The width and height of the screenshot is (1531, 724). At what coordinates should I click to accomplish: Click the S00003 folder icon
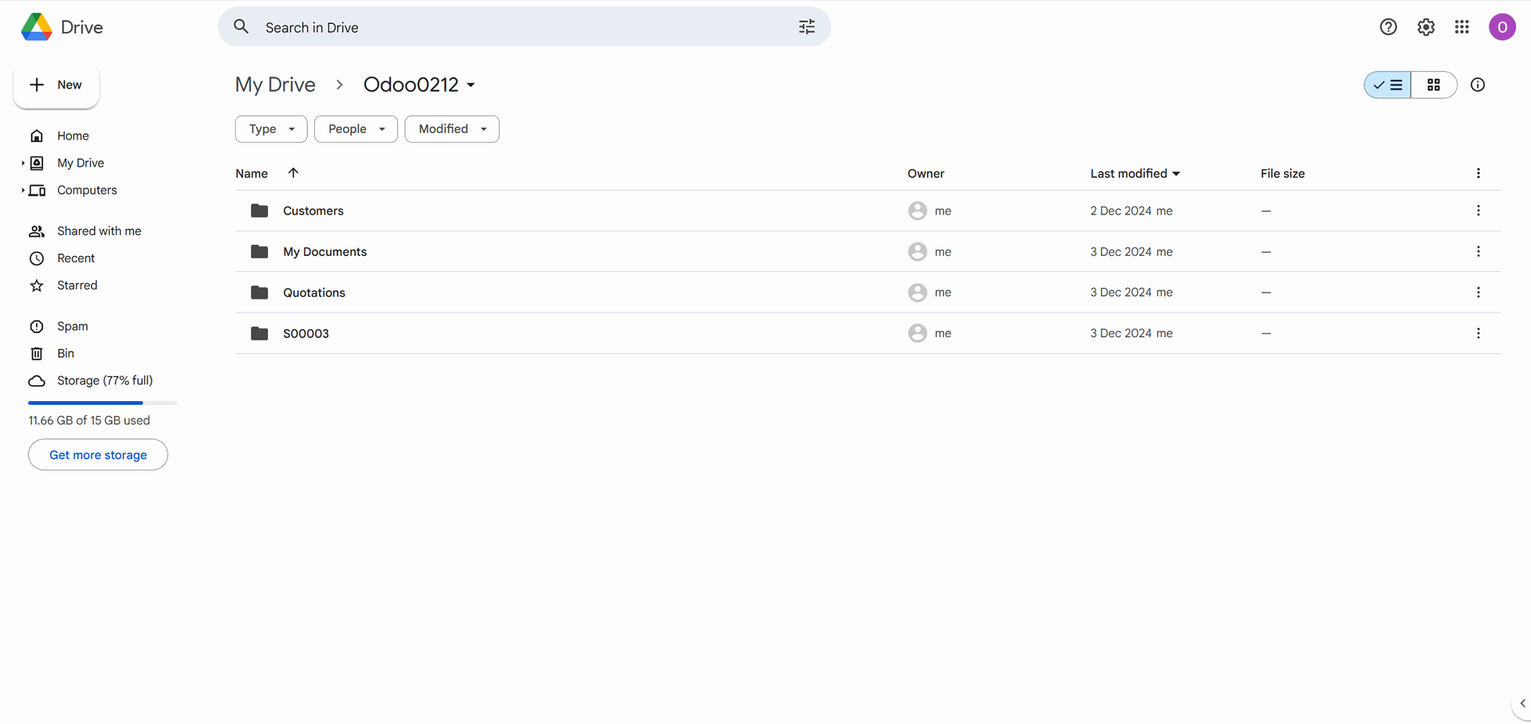coord(259,333)
